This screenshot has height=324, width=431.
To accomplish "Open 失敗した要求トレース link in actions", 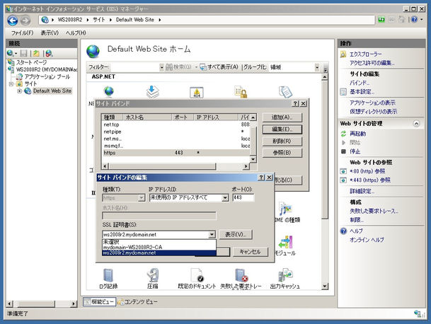I will click(x=374, y=211).
